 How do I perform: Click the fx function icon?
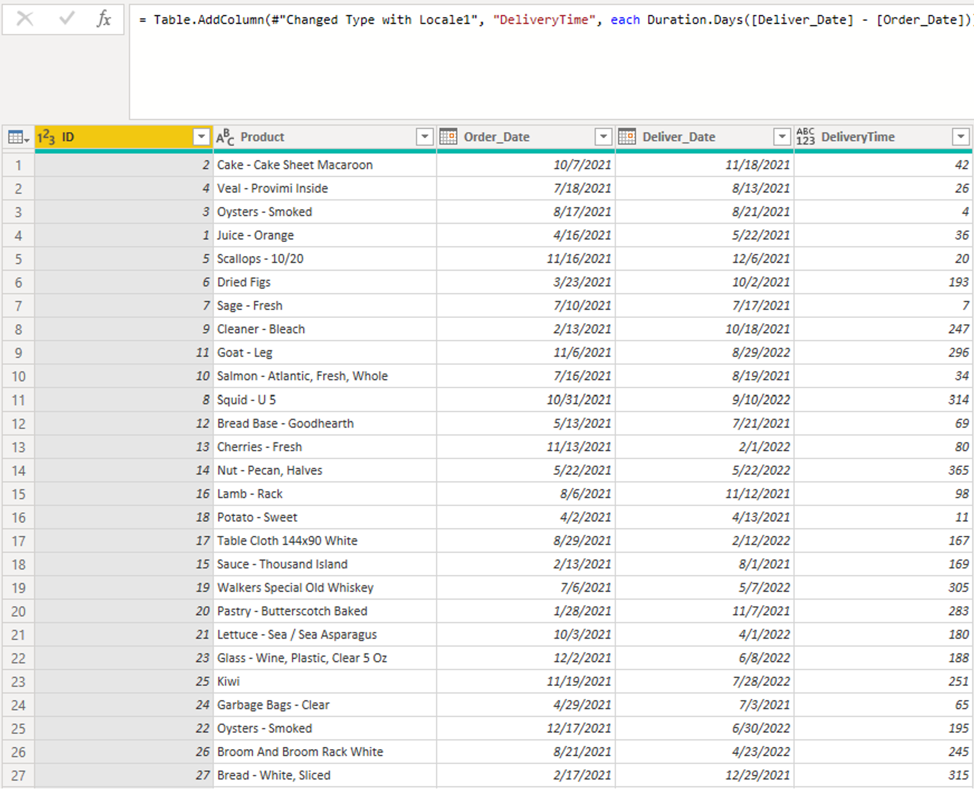(104, 19)
